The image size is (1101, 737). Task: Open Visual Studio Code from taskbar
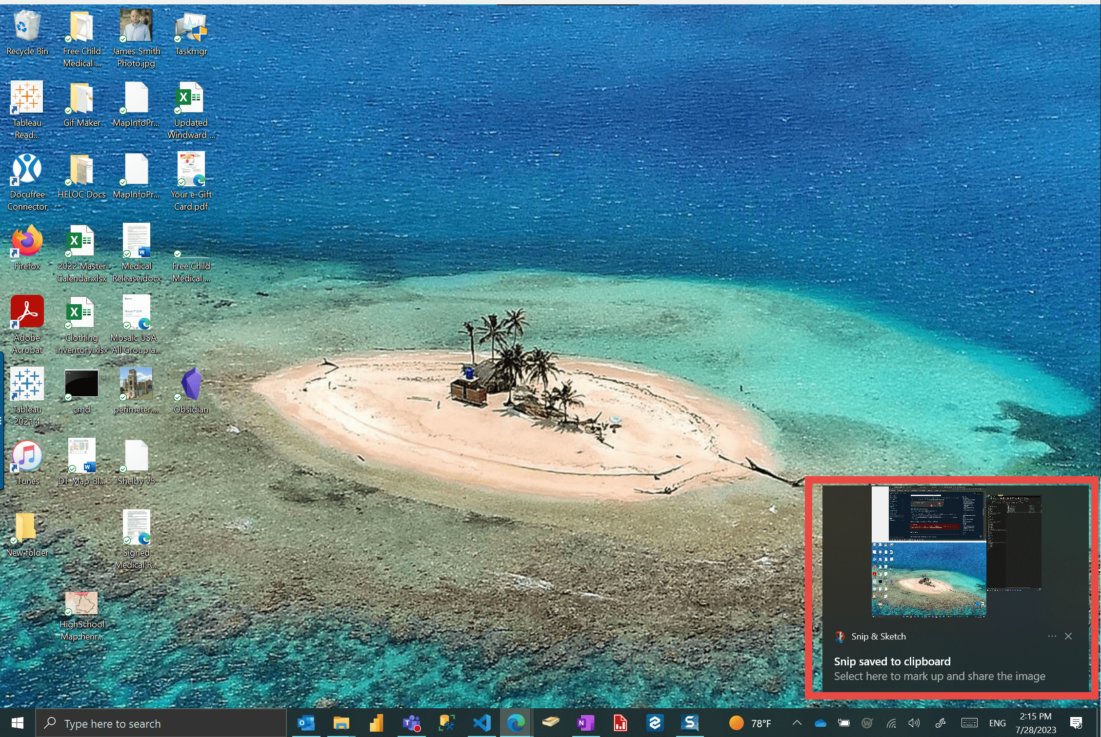click(481, 723)
